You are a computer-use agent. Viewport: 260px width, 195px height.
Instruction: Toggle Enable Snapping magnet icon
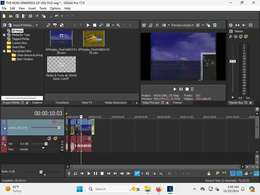pos(233,173)
